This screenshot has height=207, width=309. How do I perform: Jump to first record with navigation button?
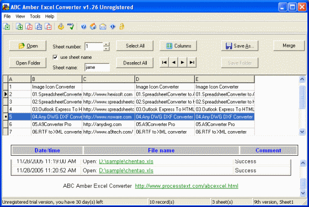[x=164, y=63]
